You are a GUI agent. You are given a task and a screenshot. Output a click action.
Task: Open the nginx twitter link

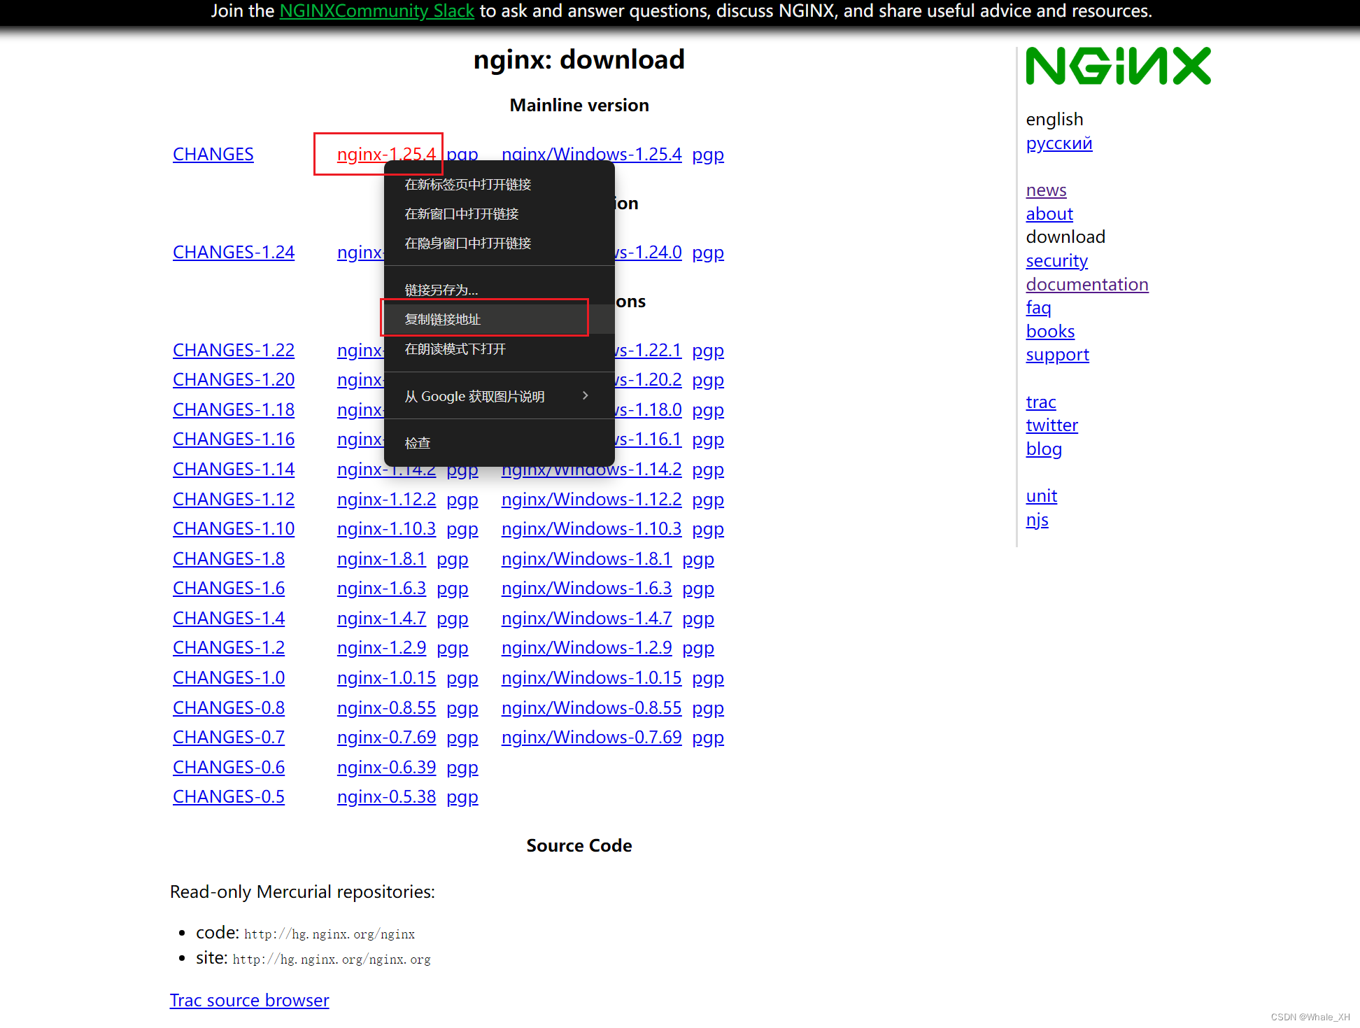1051,425
